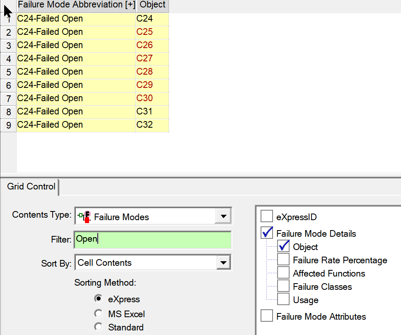This screenshot has height=335, width=401.
Task: Toggle Failure Mode Attributes checkbox
Action: point(267,316)
